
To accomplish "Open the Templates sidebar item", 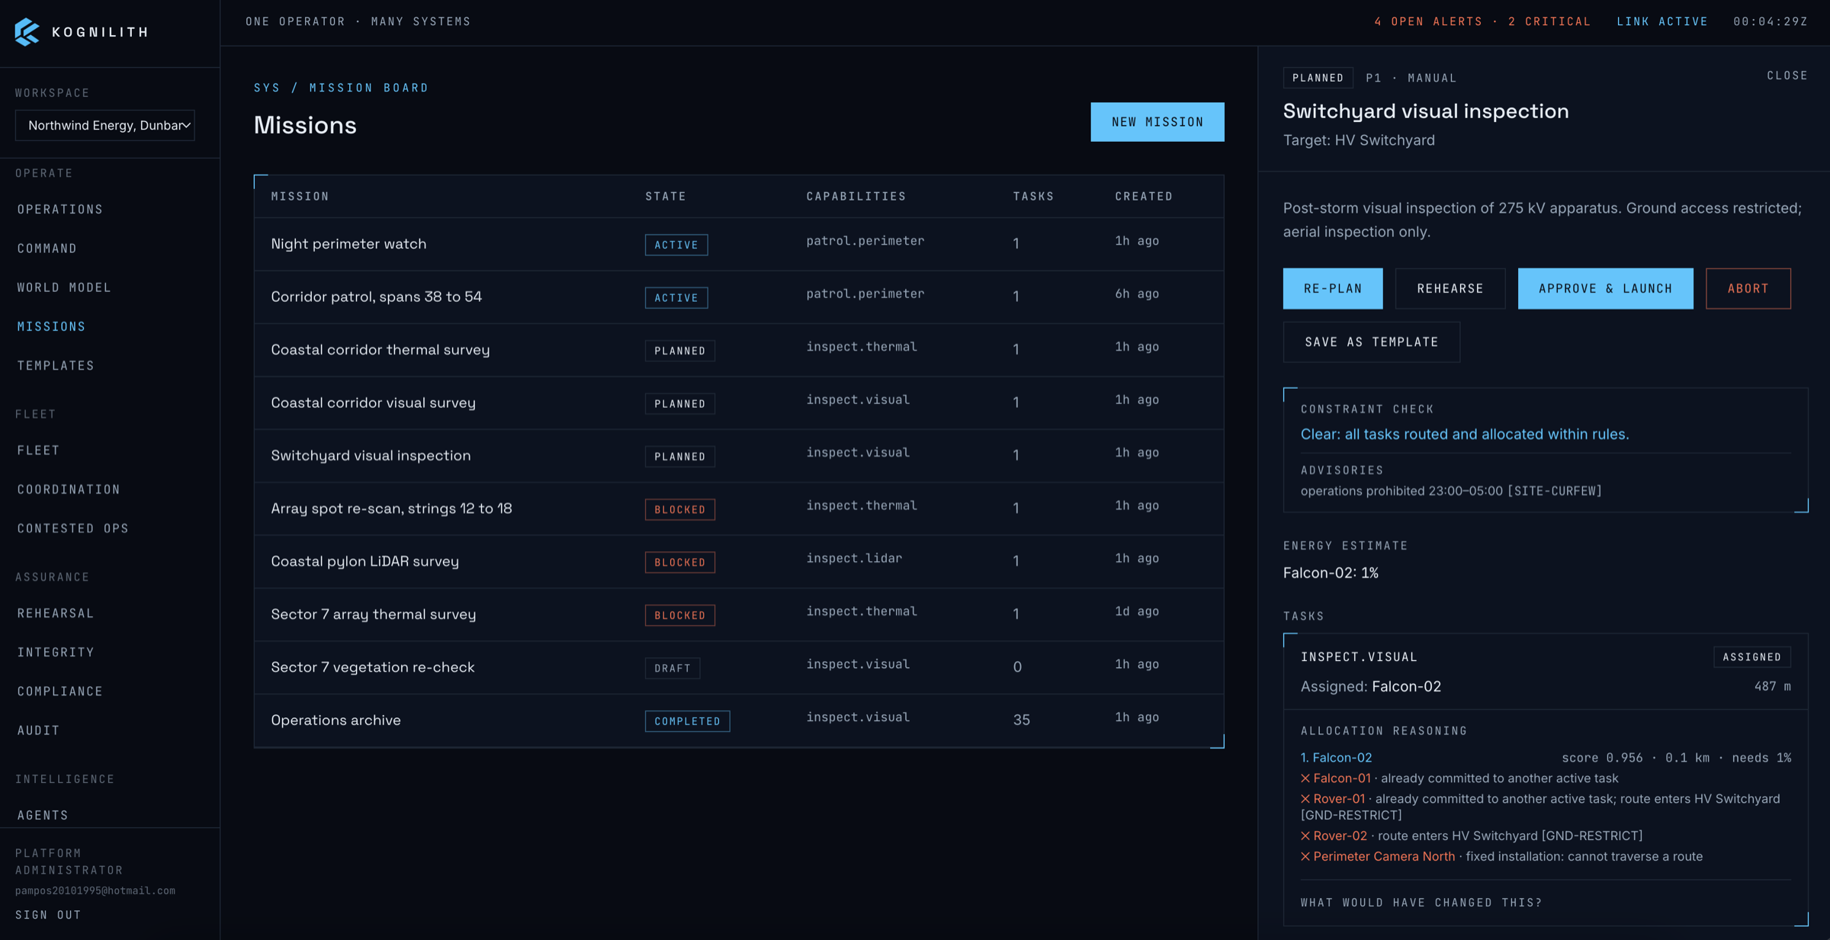I will [56, 366].
